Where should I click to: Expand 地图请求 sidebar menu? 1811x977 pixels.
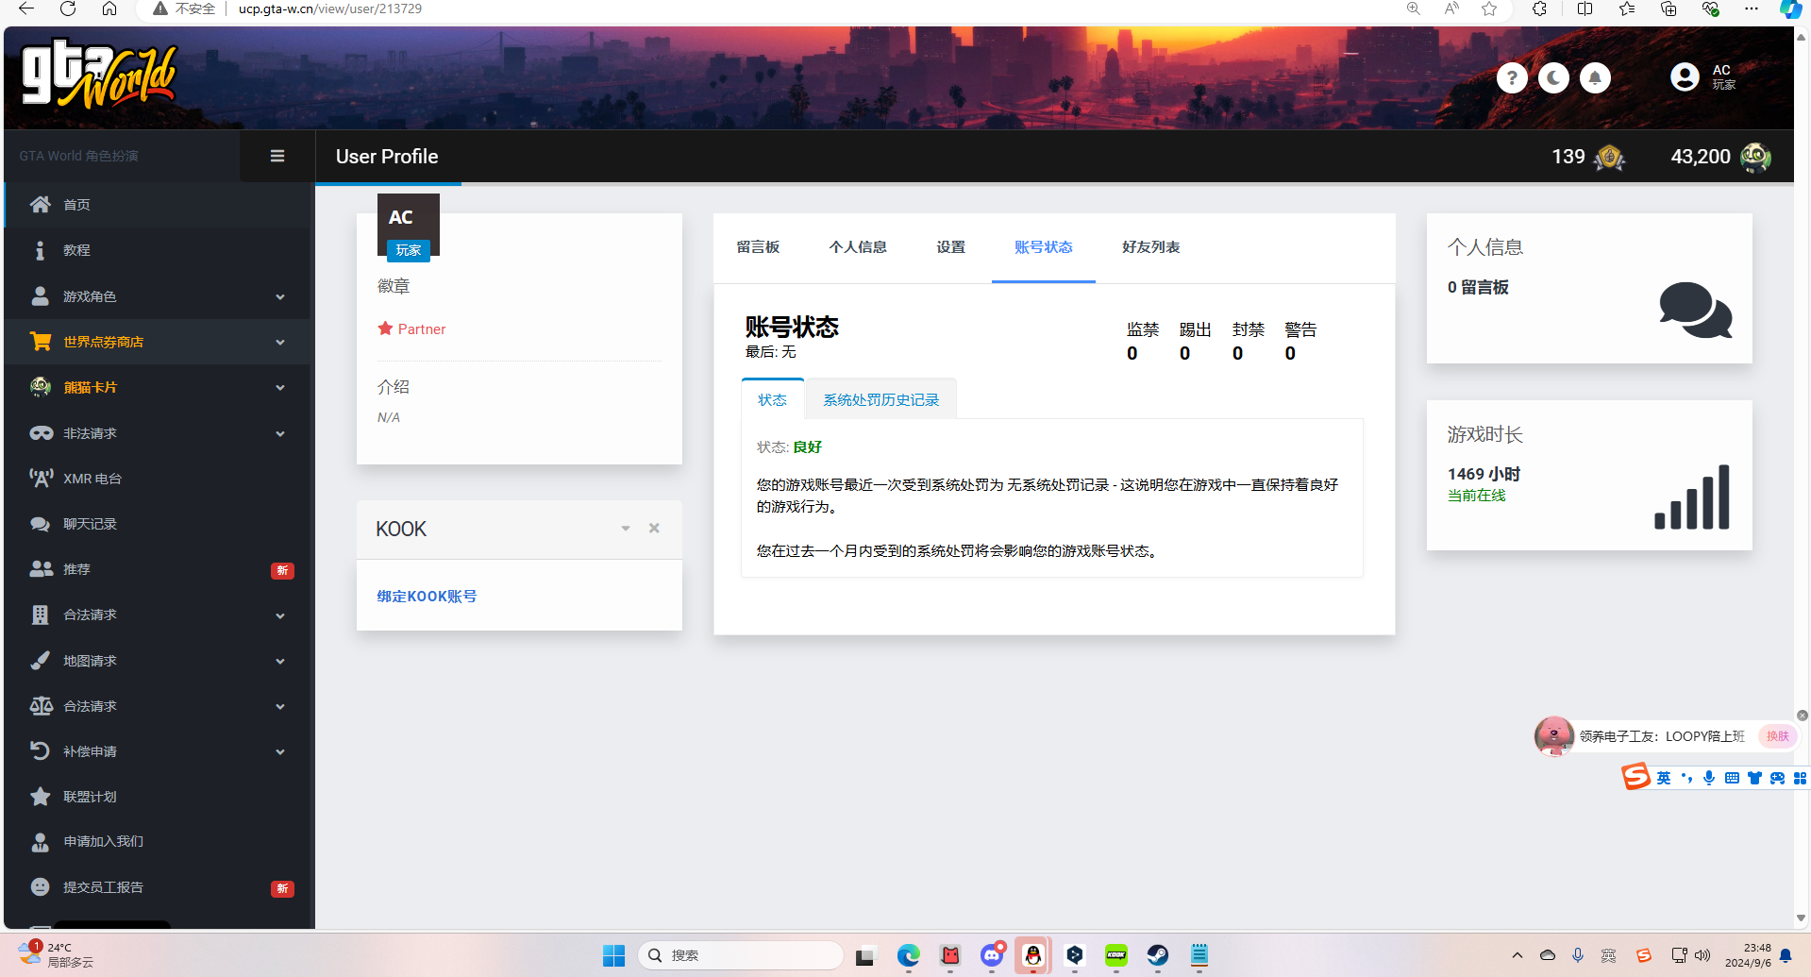[158, 661]
